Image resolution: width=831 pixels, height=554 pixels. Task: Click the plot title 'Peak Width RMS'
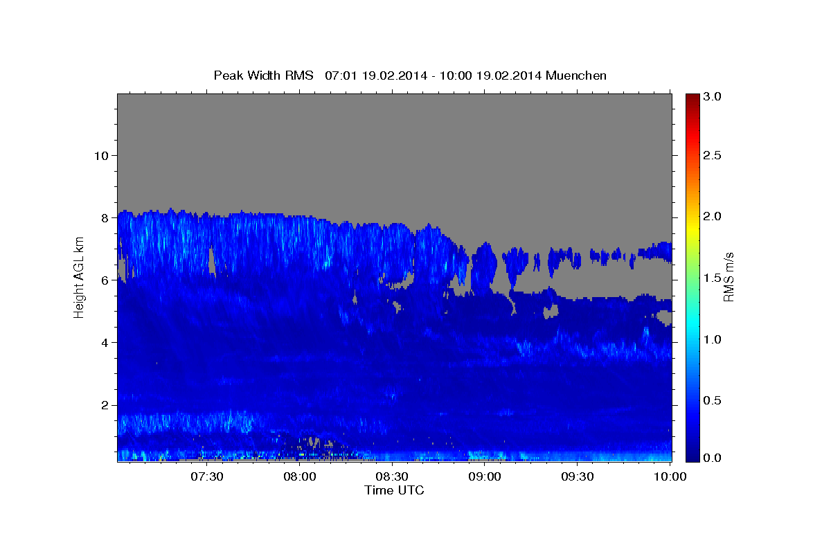[264, 75]
